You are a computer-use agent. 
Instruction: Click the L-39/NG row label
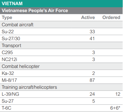(10, 94)
